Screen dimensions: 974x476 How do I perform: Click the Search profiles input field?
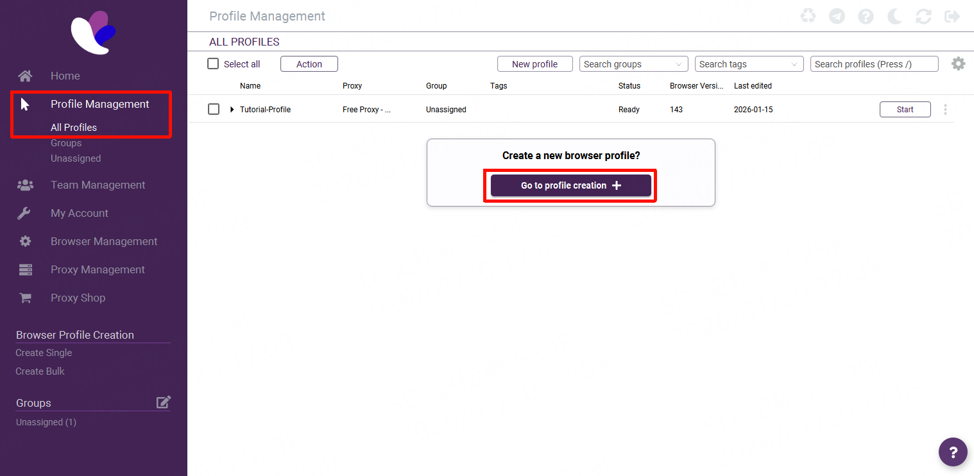click(x=874, y=64)
